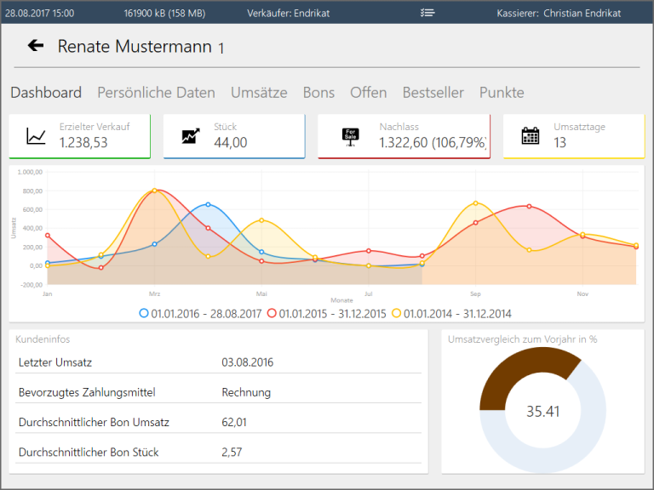Click the calendar icon for Umsatztage
654x490 pixels.
(x=531, y=136)
